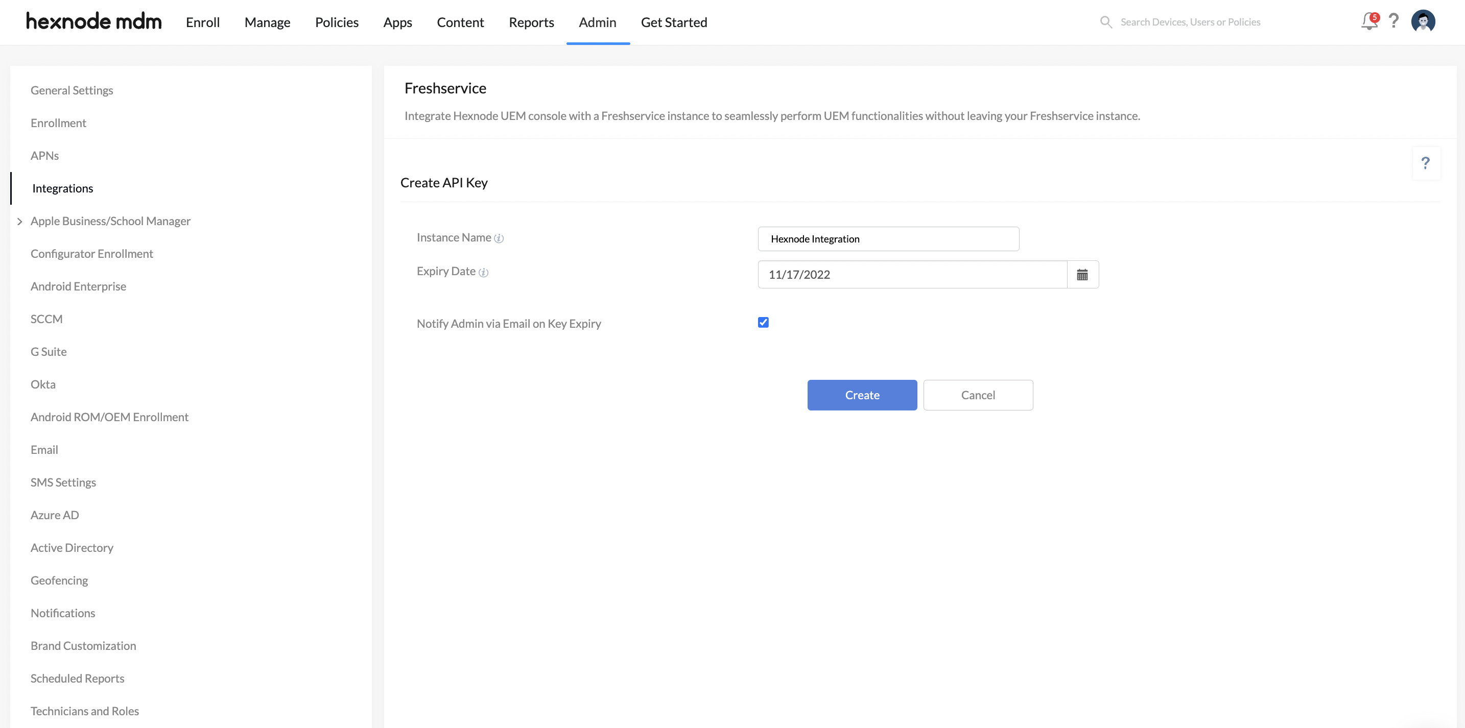Open Scheduled Reports in sidebar

coord(77,678)
